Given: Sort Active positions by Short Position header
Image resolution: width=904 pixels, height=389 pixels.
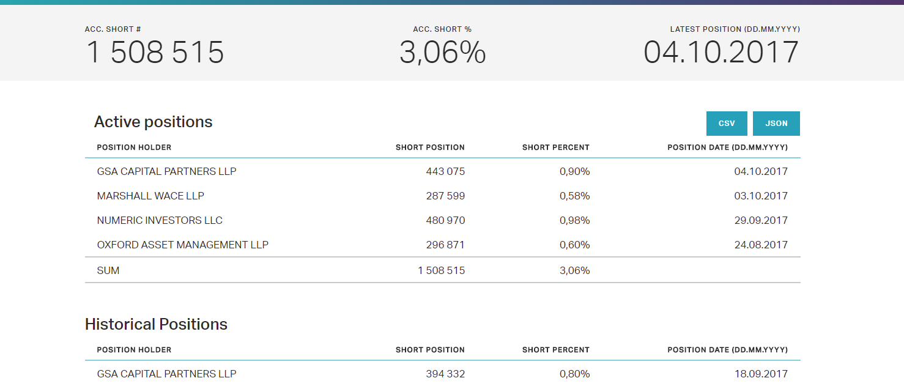Looking at the screenshot, I should (x=430, y=147).
